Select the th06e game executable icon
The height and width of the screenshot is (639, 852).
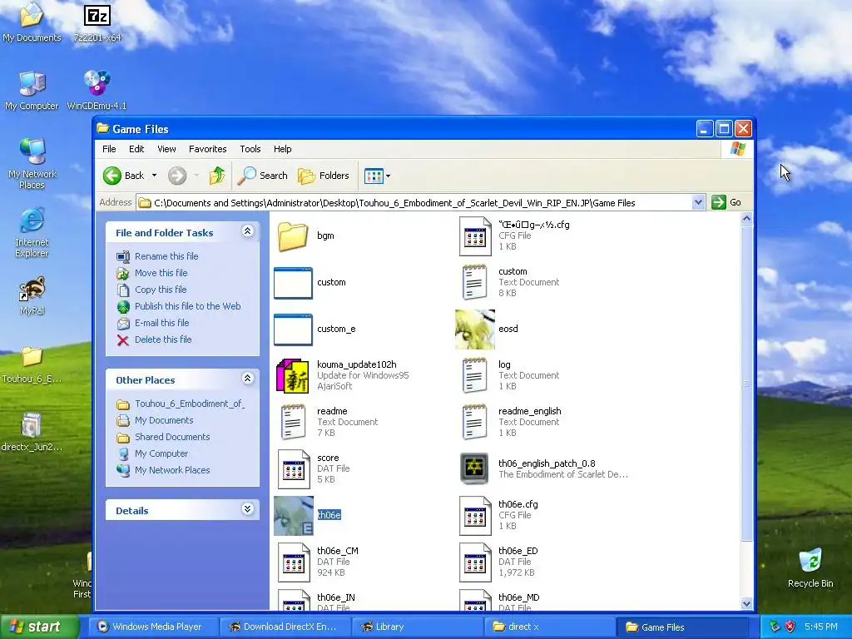tap(294, 516)
